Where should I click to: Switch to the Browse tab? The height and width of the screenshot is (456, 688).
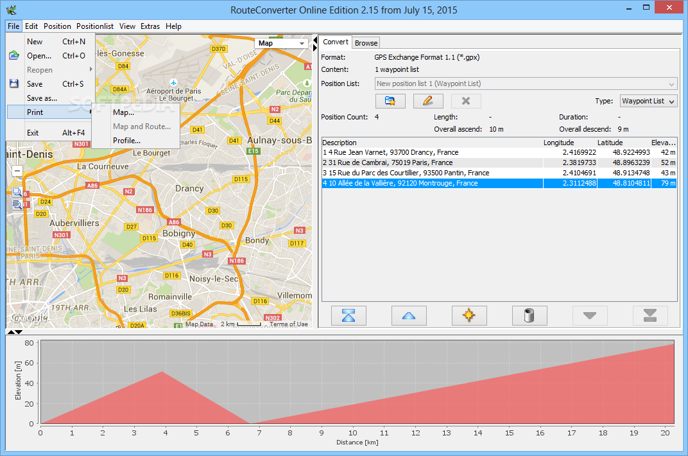pos(366,43)
